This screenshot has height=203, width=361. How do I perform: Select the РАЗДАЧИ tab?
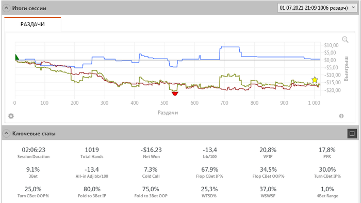(x=32, y=24)
